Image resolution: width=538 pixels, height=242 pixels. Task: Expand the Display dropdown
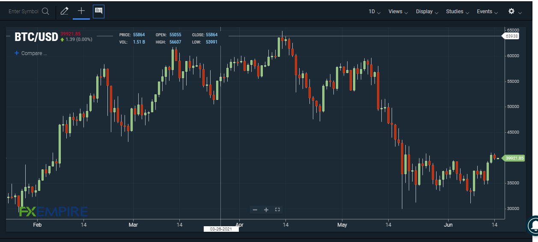(x=427, y=12)
